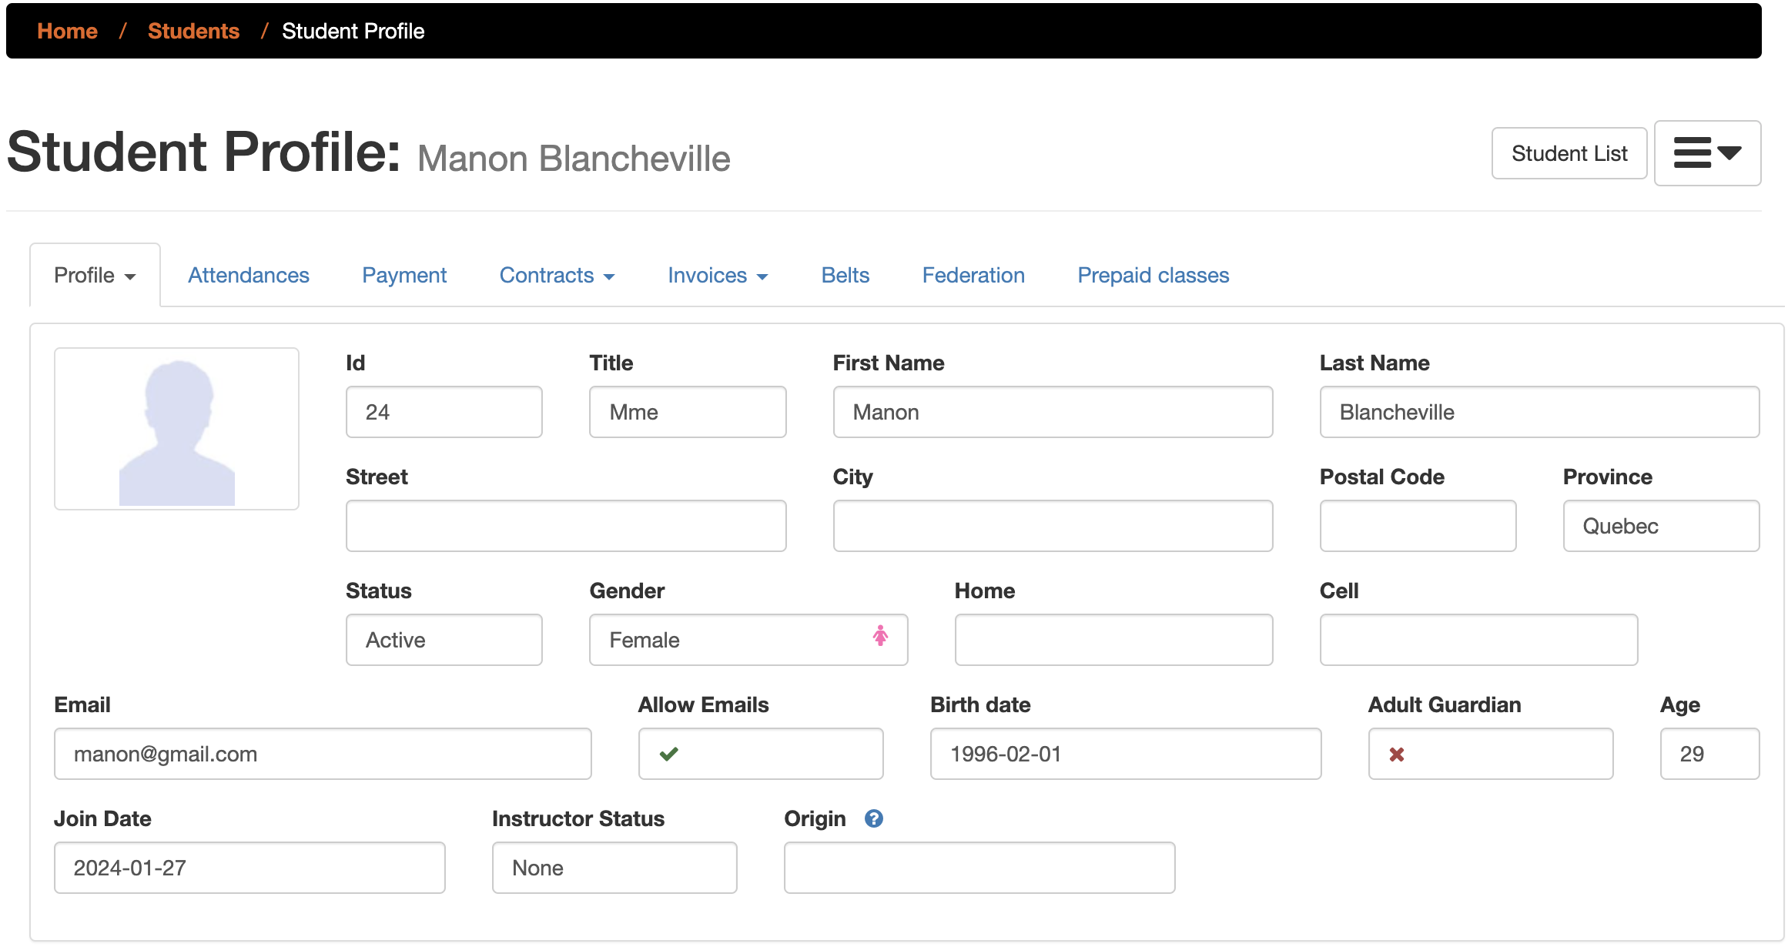This screenshot has width=1788, height=947.
Task: Click the green Allow Emails checkmark
Action: (x=668, y=754)
